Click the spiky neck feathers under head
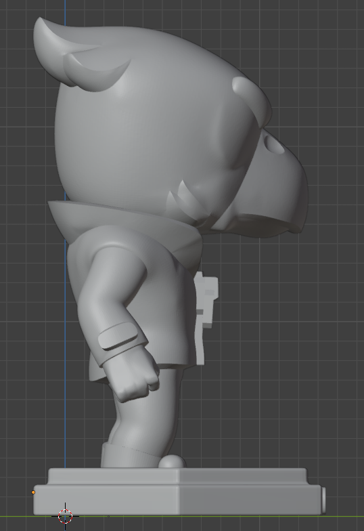The width and height of the screenshot is (364, 531). pyautogui.click(x=188, y=203)
